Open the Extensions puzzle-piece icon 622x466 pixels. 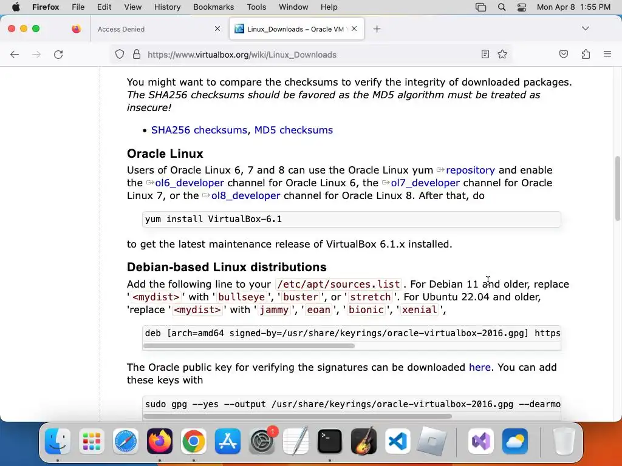tap(586, 54)
